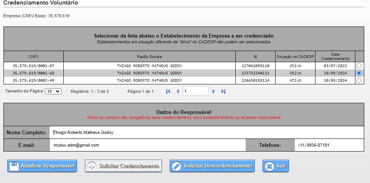Sort by the CNPJ column header
Image resolution: width=370 pixels, height=183 pixels.
33,56
